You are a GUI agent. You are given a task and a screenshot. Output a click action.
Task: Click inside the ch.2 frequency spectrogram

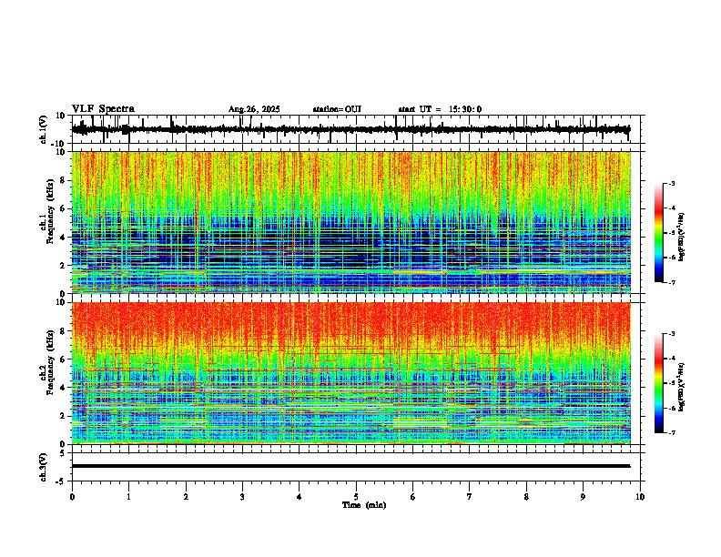pos(350,373)
